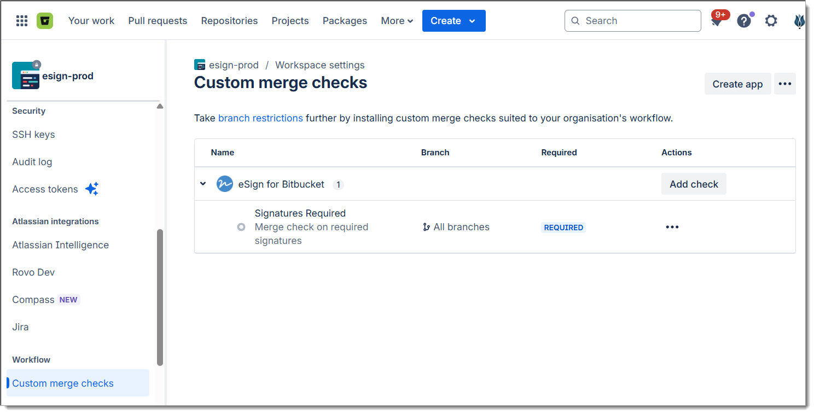The image size is (814, 414).
Task: Click the sidebar vertical scrollbar
Action: coord(160,295)
